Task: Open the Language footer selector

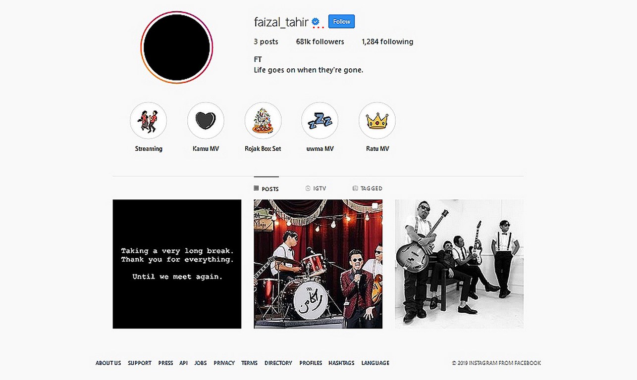Action: pyautogui.click(x=375, y=363)
